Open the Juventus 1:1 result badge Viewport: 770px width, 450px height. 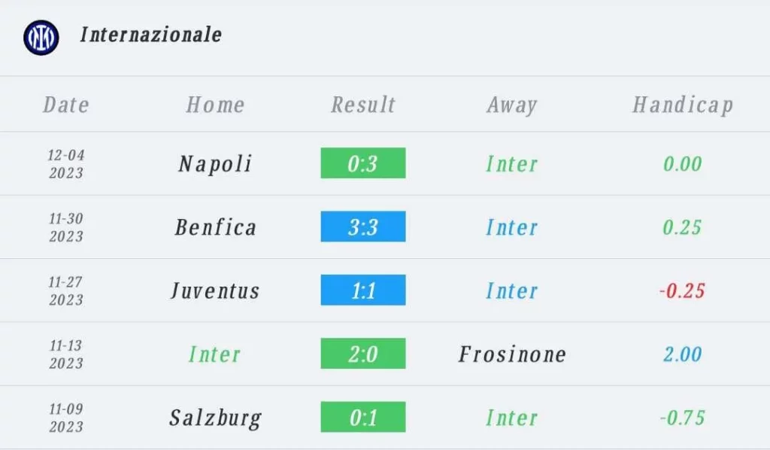pos(363,290)
